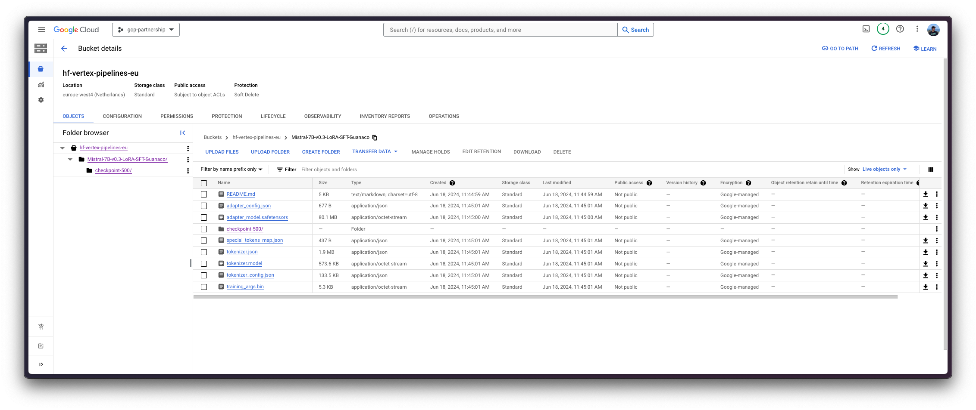Open release notes icon in sidebar

click(x=41, y=346)
